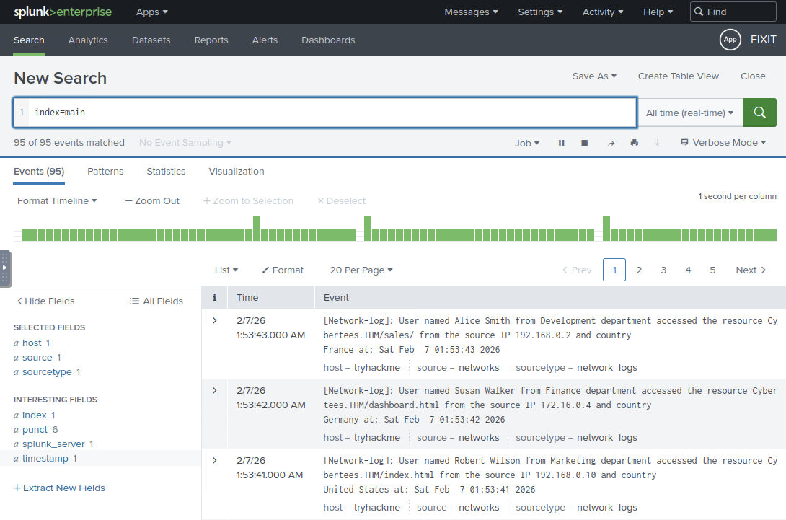The height and width of the screenshot is (520, 786).
Task: Click Zoom Out on the timeline
Action: [x=152, y=200]
